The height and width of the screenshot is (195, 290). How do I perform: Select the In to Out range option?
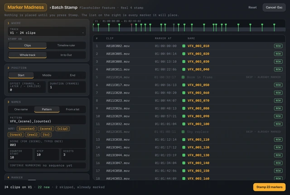[x=66, y=55]
